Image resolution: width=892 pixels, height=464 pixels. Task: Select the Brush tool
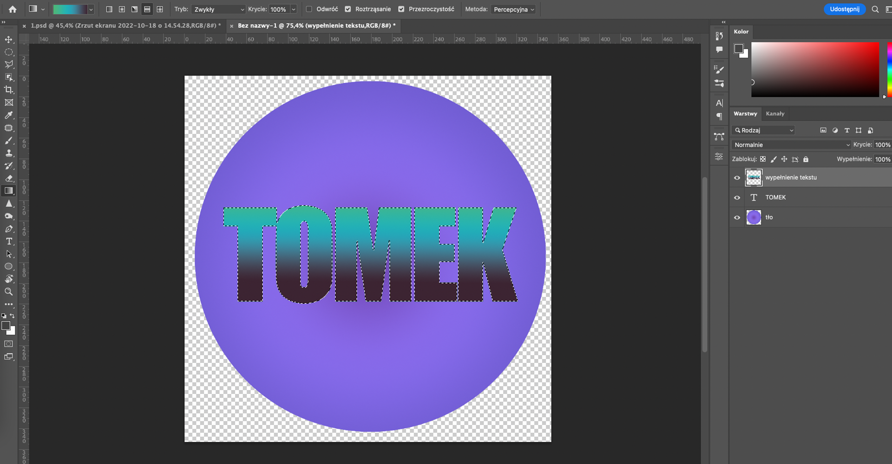pyautogui.click(x=9, y=140)
